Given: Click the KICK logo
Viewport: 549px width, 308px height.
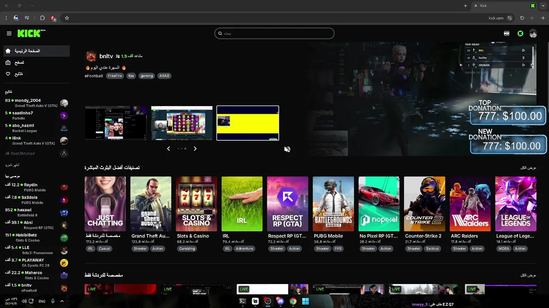Looking at the screenshot, I should [31, 33].
